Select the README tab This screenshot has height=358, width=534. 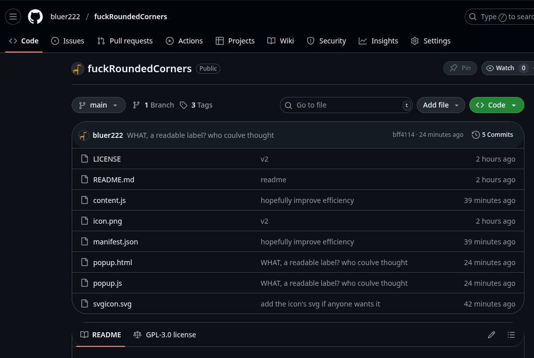(x=101, y=335)
